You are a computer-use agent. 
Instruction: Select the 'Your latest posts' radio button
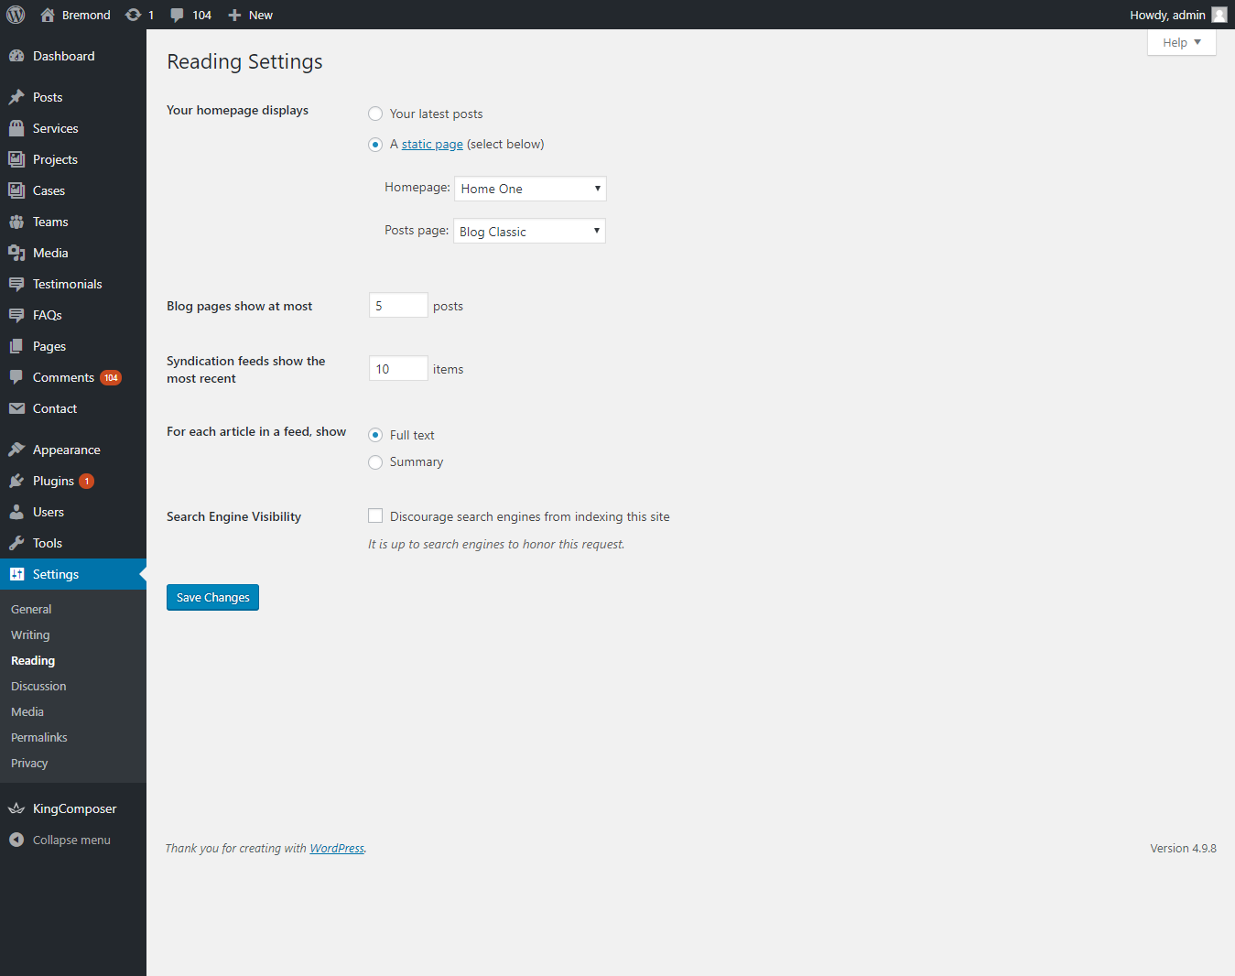(x=375, y=114)
